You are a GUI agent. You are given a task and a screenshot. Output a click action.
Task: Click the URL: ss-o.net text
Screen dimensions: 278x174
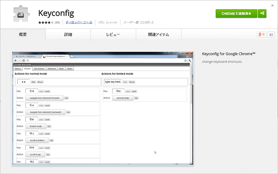point(108,23)
